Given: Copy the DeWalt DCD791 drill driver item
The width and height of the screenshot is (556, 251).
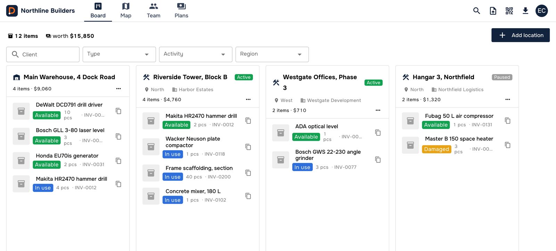Looking at the screenshot, I should 118,111.
